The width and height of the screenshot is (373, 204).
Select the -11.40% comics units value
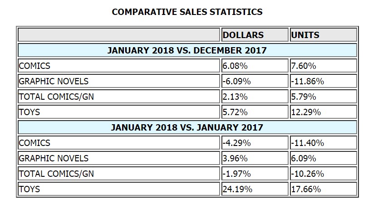308,143
